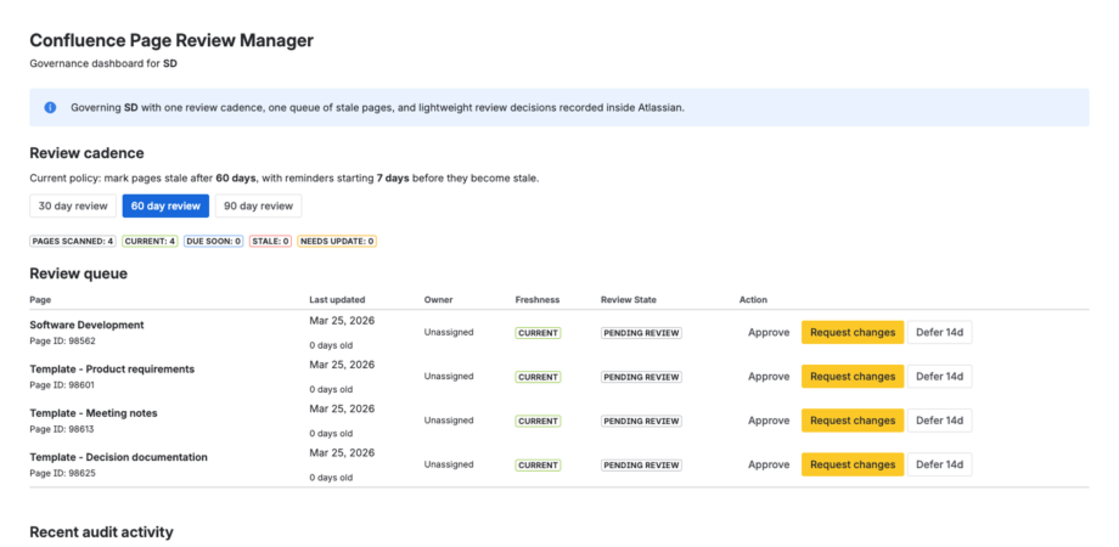Approve Template - Decision documentation page
Image resolution: width=1119 pixels, height=547 pixels.
[x=768, y=465]
